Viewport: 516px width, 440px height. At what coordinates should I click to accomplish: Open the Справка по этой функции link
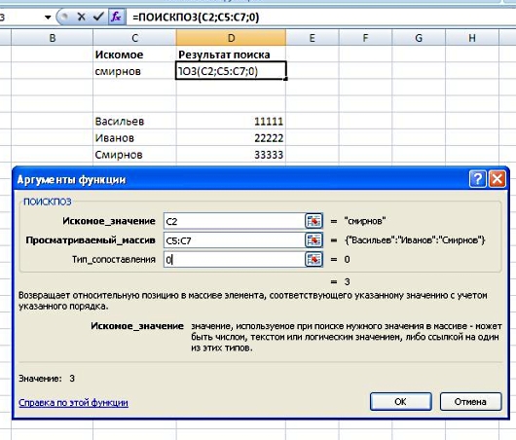[x=73, y=402]
